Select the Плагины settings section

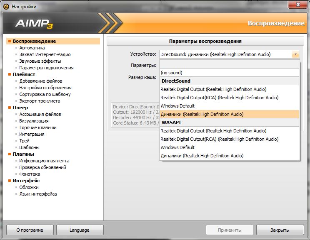click(23, 154)
